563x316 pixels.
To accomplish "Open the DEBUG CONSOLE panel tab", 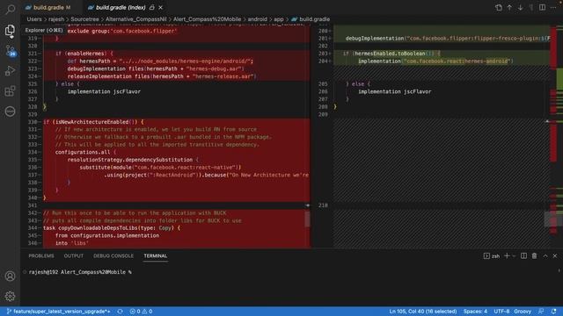I will (113, 255).
